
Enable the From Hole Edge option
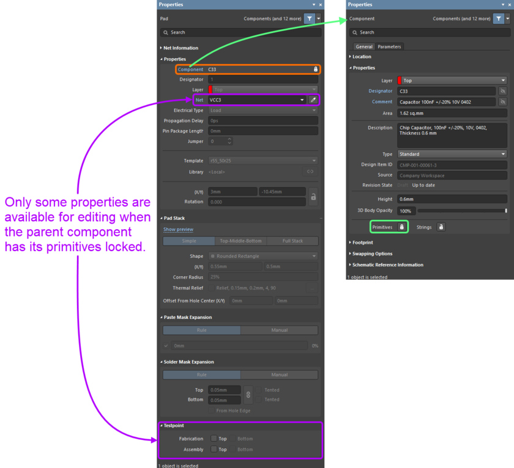pyautogui.click(x=211, y=411)
